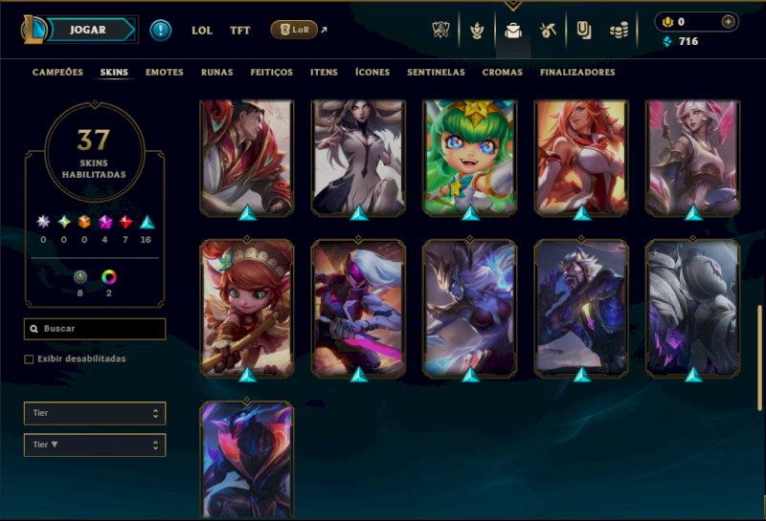Click the blue exclamation notification icon
The width and height of the screenshot is (766, 521).
160,31
